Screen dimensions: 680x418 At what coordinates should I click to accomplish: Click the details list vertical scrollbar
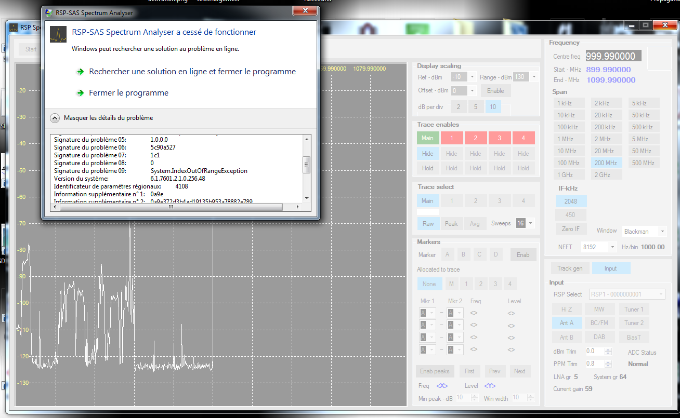[307, 168]
